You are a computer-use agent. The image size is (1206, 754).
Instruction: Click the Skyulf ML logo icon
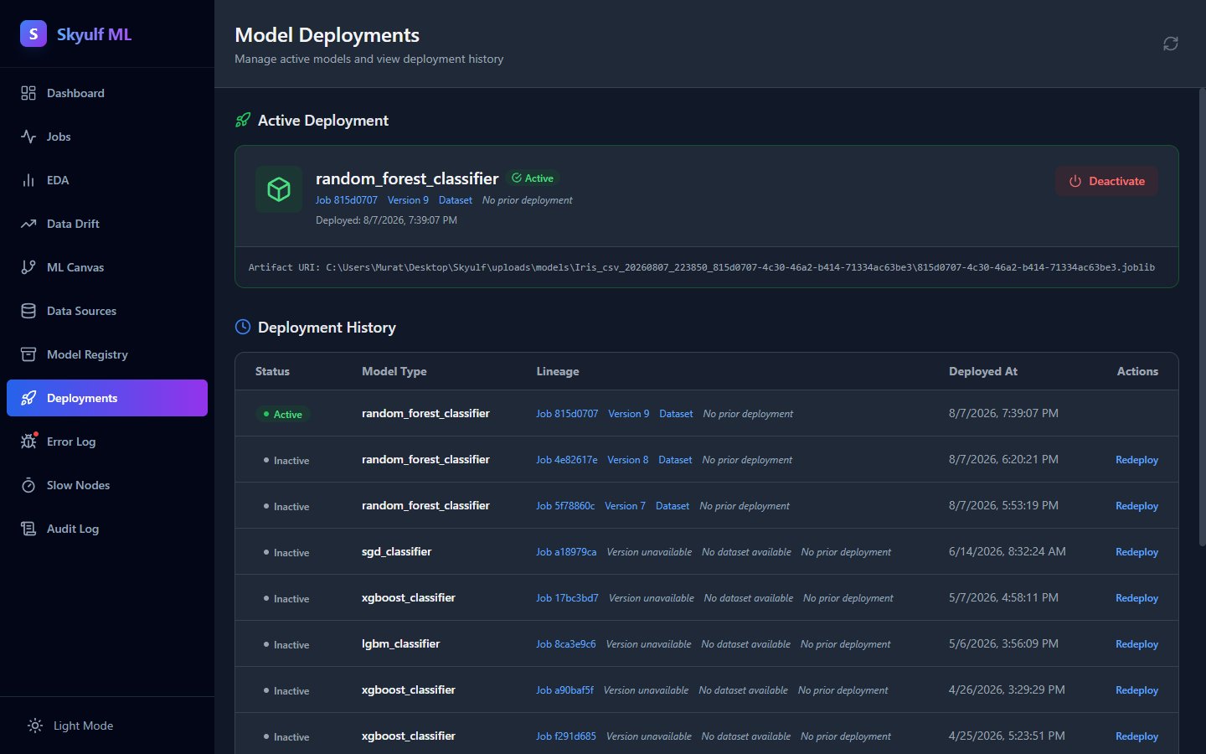33,34
